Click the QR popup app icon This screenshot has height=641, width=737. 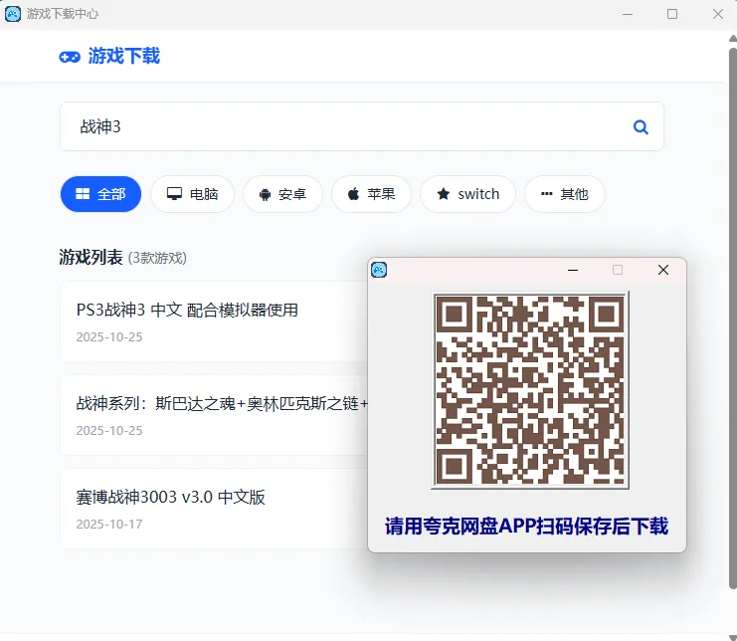(379, 270)
